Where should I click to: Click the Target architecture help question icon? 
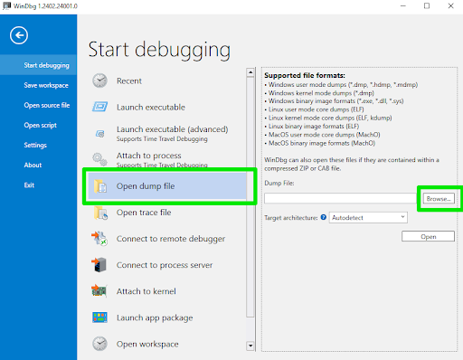point(324,217)
